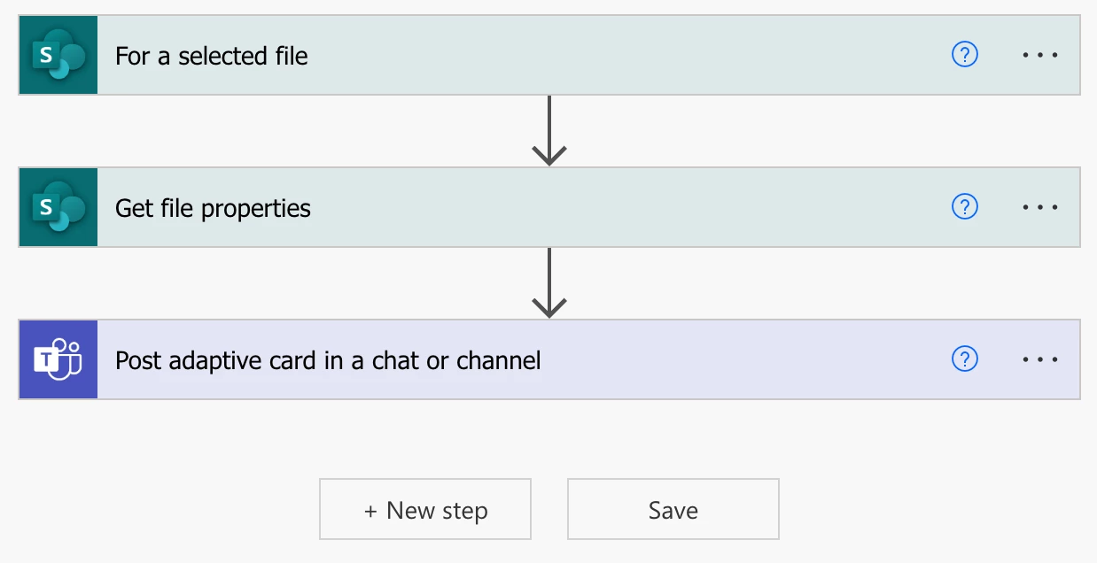
Task: Expand Post adaptive card in a chat or channel
Action: tap(549, 359)
